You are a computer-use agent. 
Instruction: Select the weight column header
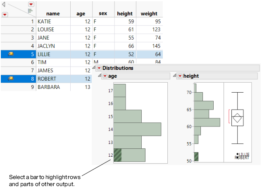click(x=149, y=14)
